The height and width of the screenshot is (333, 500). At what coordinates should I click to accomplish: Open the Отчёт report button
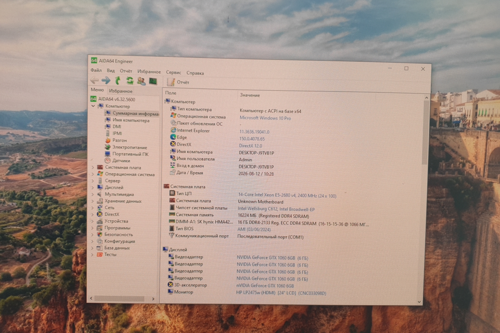(x=178, y=82)
